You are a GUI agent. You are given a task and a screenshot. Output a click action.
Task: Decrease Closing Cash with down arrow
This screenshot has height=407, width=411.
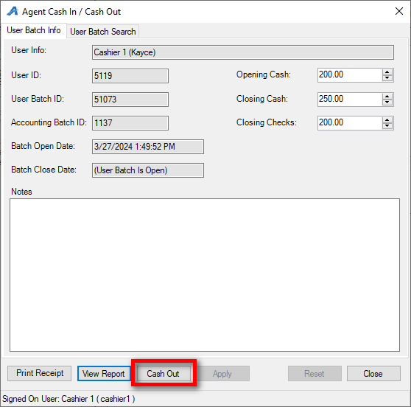click(x=387, y=102)
